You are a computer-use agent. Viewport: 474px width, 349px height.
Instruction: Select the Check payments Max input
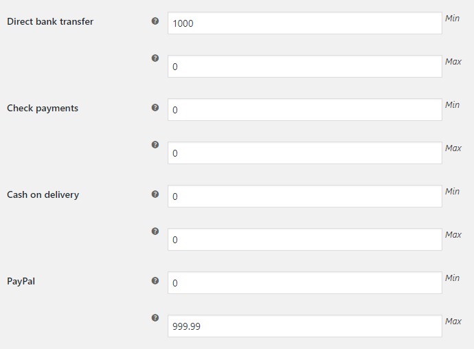pyautogui.click(x=305, y=153)
